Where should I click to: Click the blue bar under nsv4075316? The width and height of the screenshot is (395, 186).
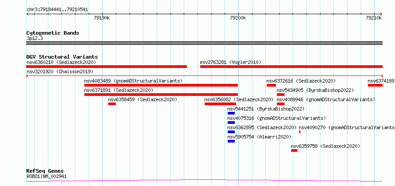point(231,123)
